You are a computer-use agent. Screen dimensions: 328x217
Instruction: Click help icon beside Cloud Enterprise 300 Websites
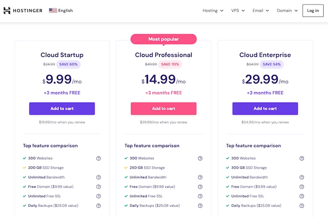pos(301,158)
